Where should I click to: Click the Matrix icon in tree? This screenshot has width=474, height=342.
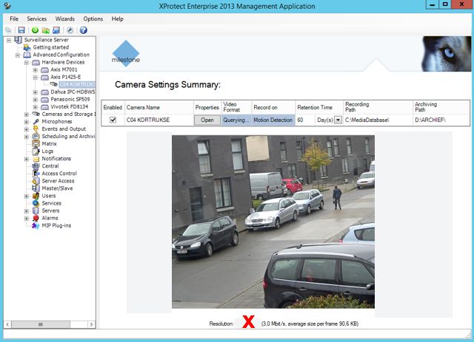(x=36, y=144)
